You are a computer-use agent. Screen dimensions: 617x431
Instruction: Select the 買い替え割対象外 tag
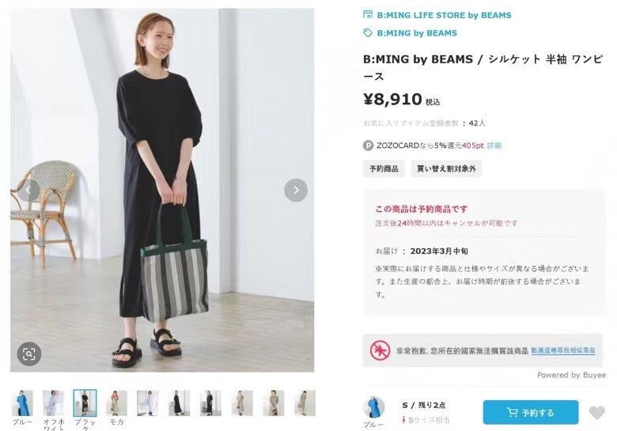pos(446,168)
